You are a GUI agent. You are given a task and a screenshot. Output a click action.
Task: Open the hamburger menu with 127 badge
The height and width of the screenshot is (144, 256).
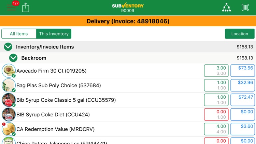[11, 8]
